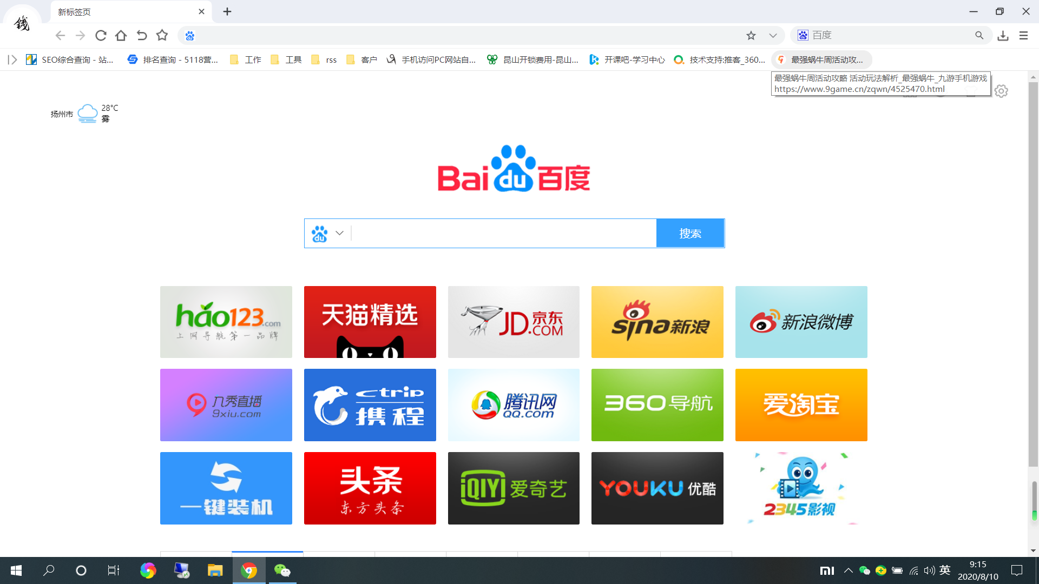Open address bar history dropdown chevron
Screen dimensions: 1039x584
click(773, 36)
